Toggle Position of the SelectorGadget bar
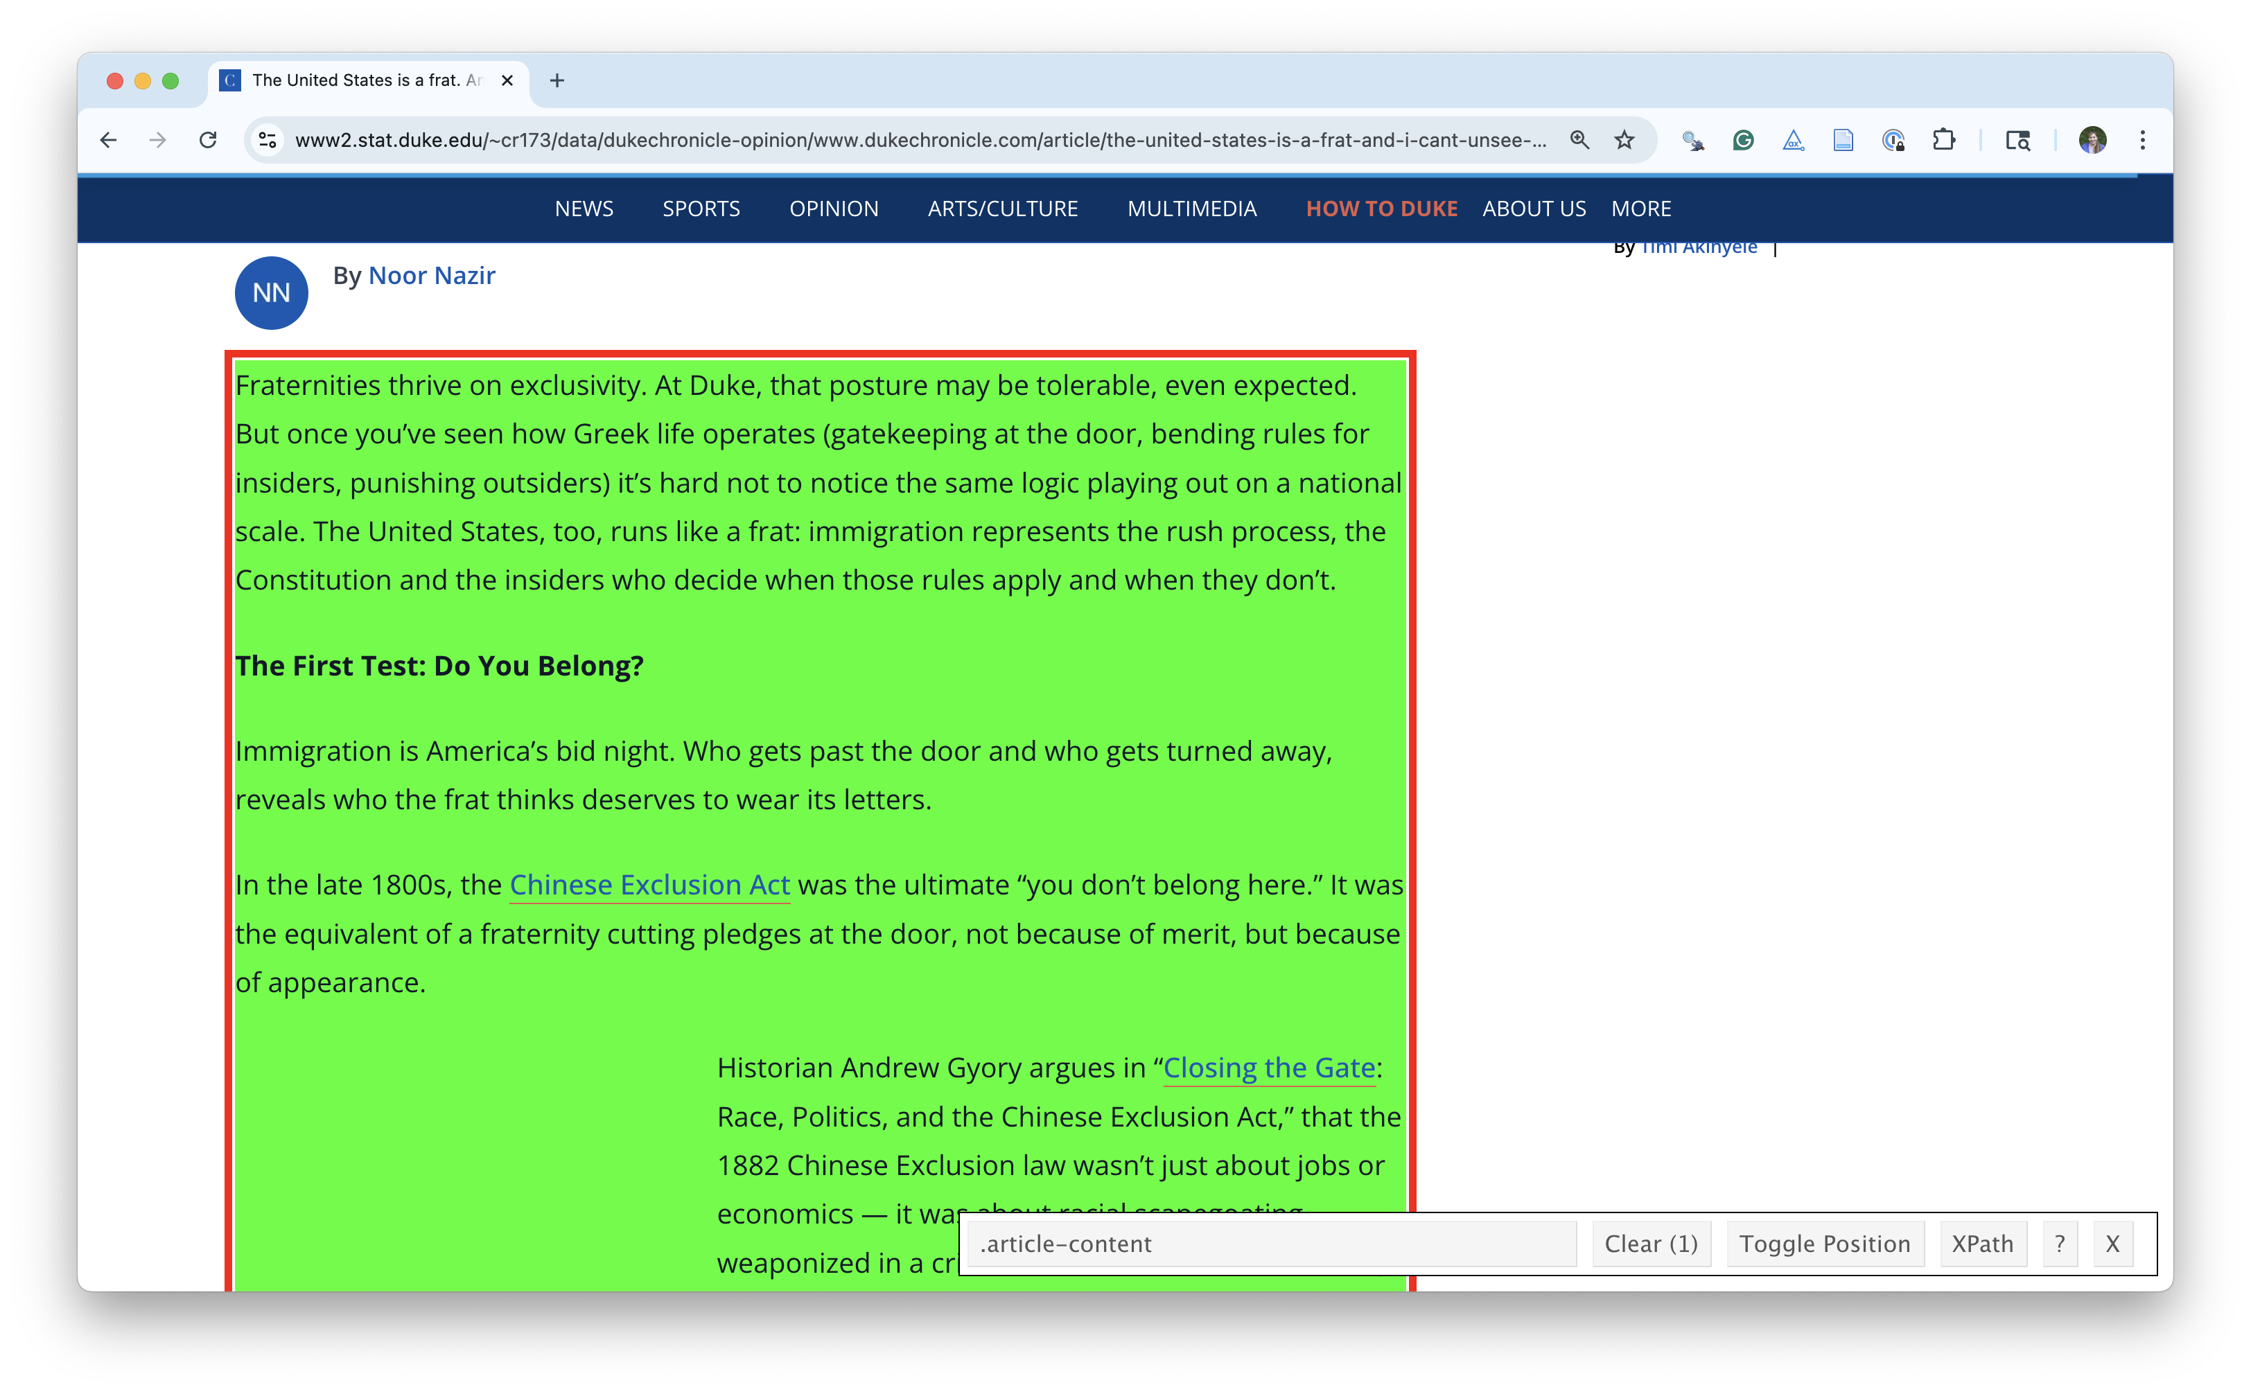This screenshot has width=2251, height=1394. (x=1824, y=1244)
